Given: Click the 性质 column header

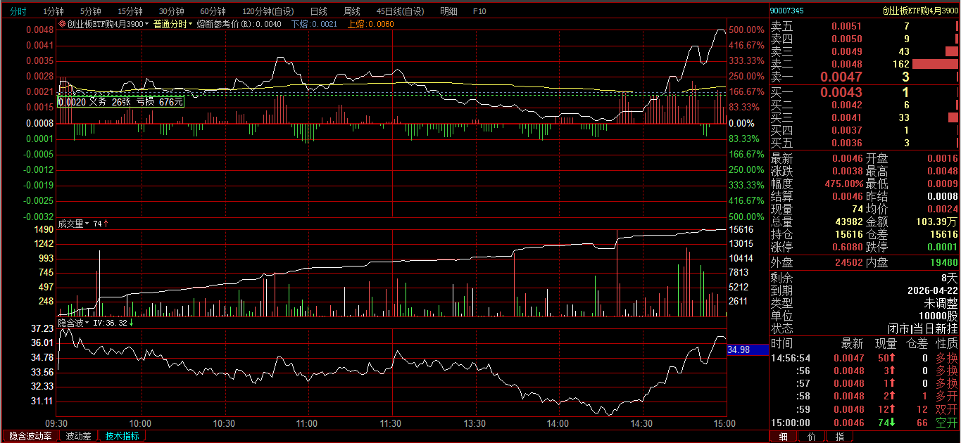Looking at the screenshot, I should point(947,344).
